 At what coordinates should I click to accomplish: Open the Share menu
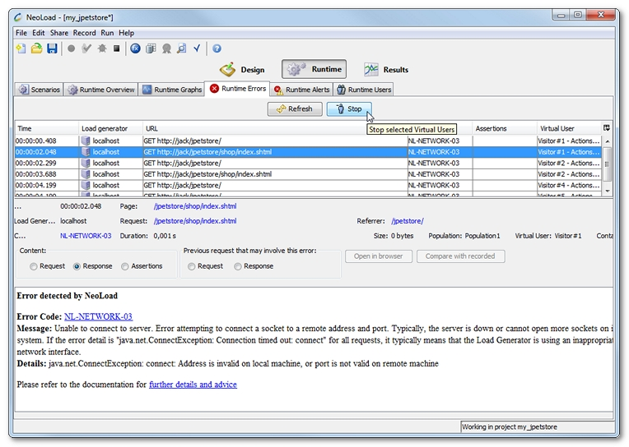(x=59, y=33)
